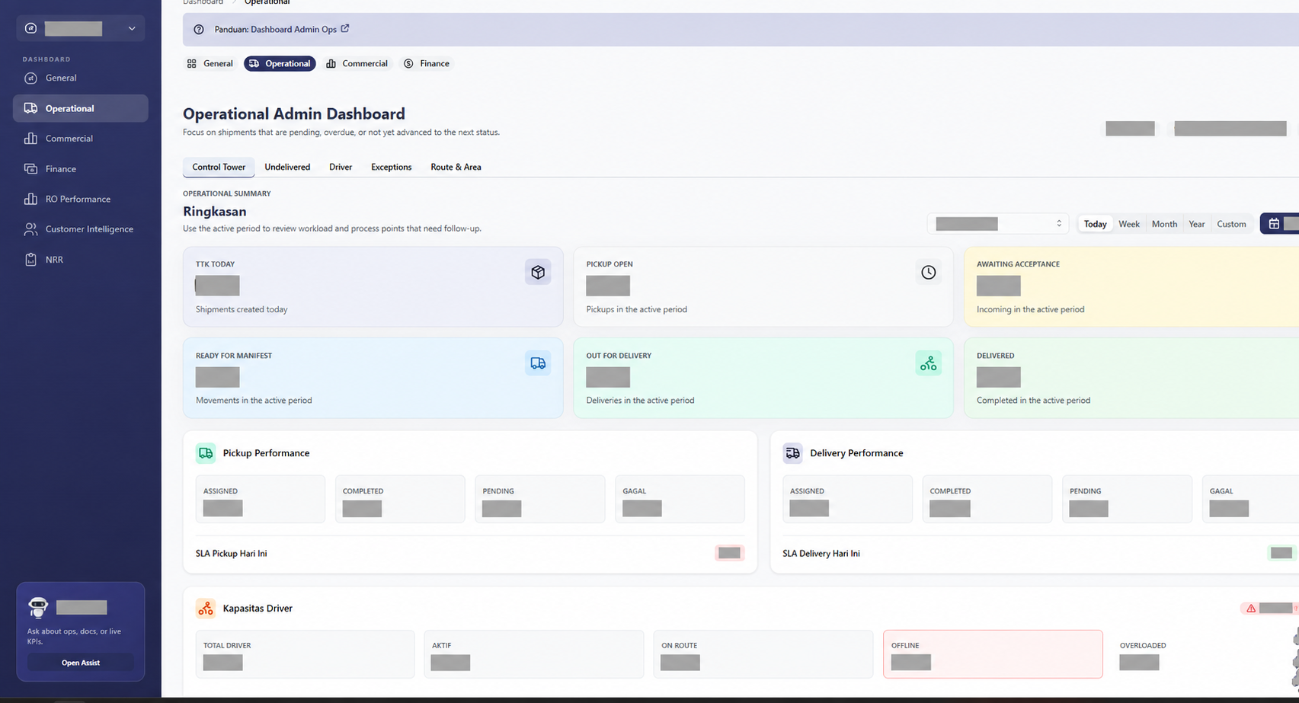Go to Finance in the sidebar
The height and width of the screenshot is (703, 1299).
click(80, 169)
